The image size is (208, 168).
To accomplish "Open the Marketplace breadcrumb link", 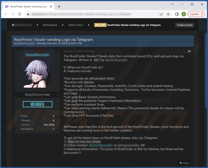I will [50, 25].
